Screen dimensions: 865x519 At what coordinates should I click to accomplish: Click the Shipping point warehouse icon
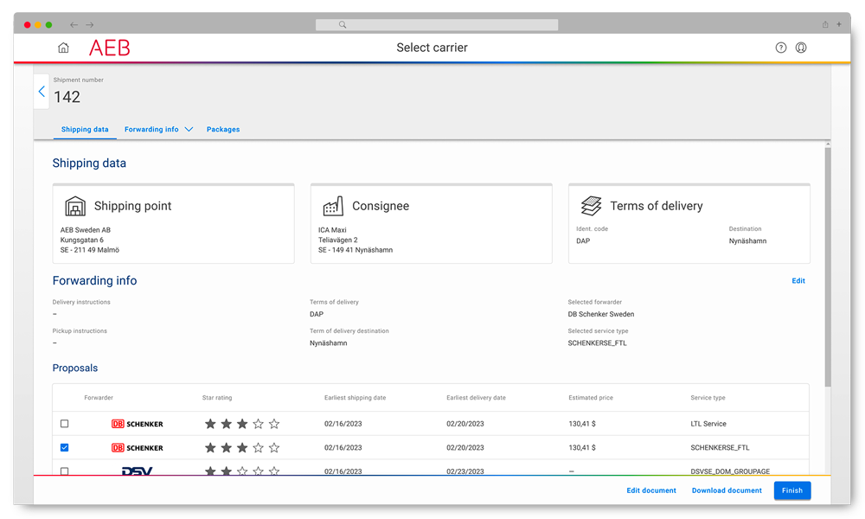[x=75, y=206]
